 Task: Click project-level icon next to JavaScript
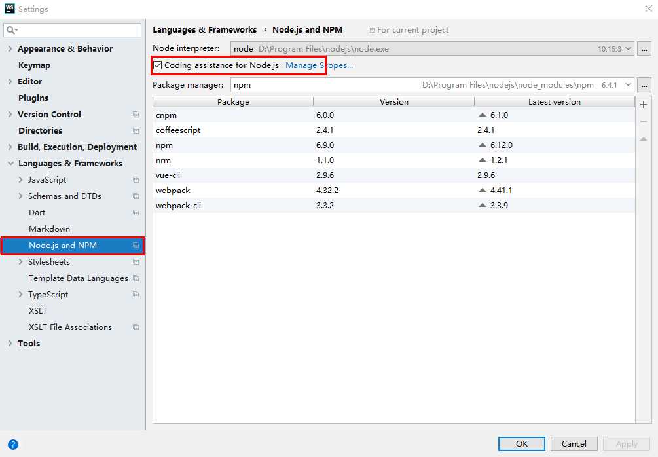(x=136, y=179)
